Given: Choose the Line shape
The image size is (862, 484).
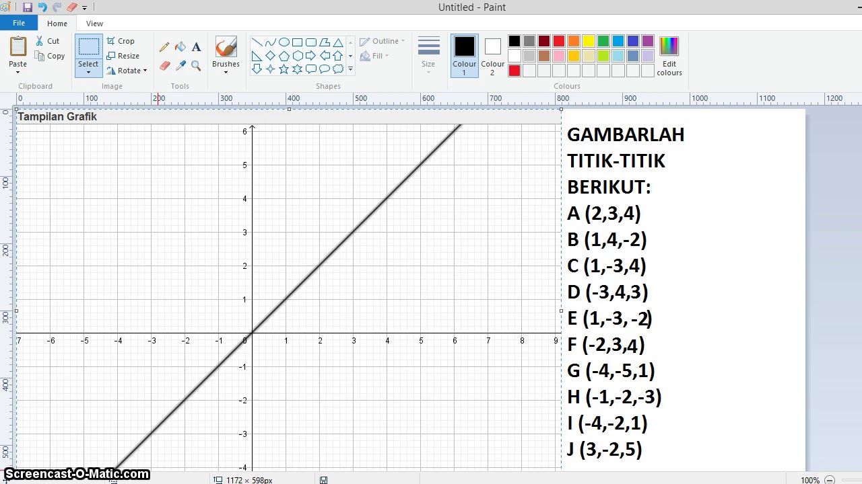Looking at the screenshot, I should pos(257,42).
